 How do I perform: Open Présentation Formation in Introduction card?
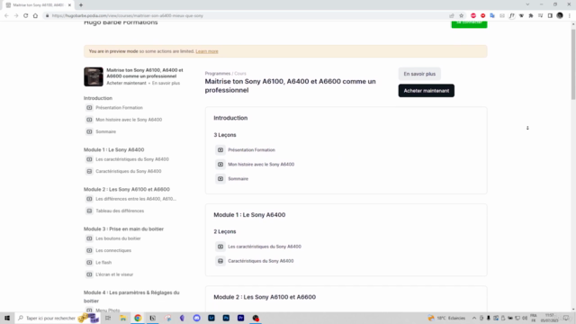[x=251, y=150]
